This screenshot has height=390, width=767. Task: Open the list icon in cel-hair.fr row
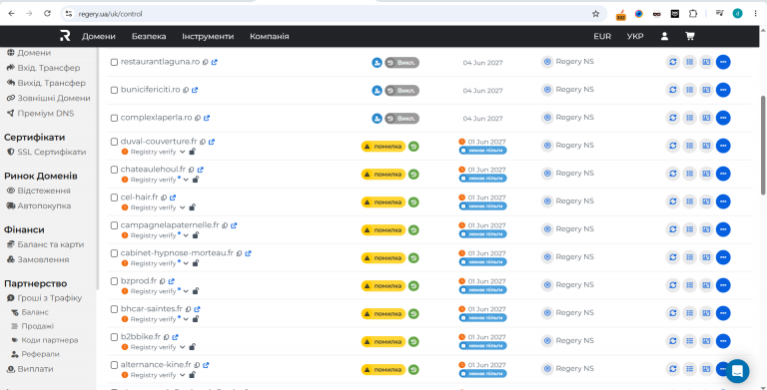(689, 201)
